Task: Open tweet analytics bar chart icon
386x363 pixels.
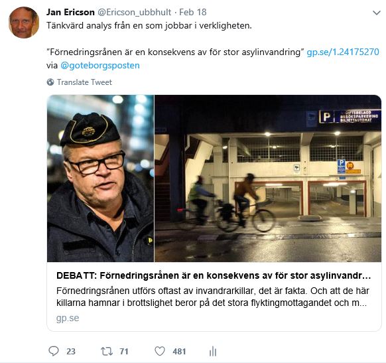Action: (x=213, y=351)
